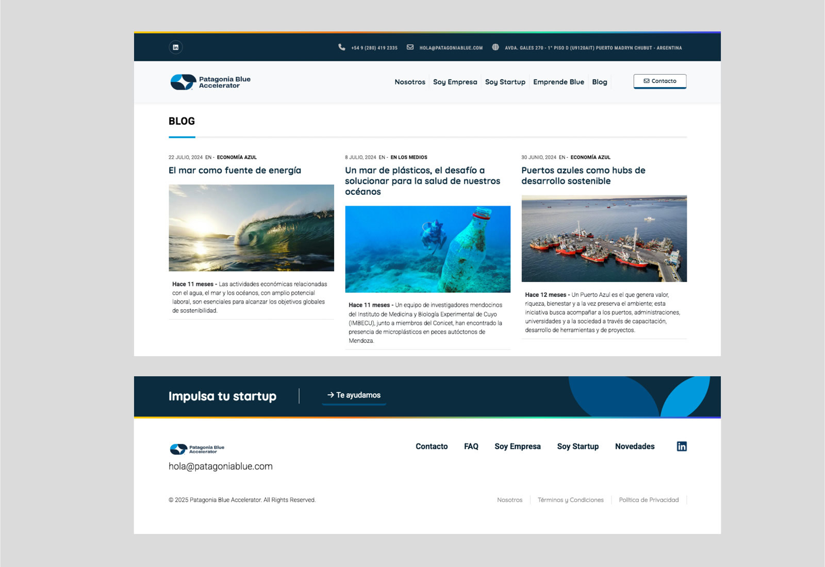Open Puertos azules como hubs article title

(583, 176)
